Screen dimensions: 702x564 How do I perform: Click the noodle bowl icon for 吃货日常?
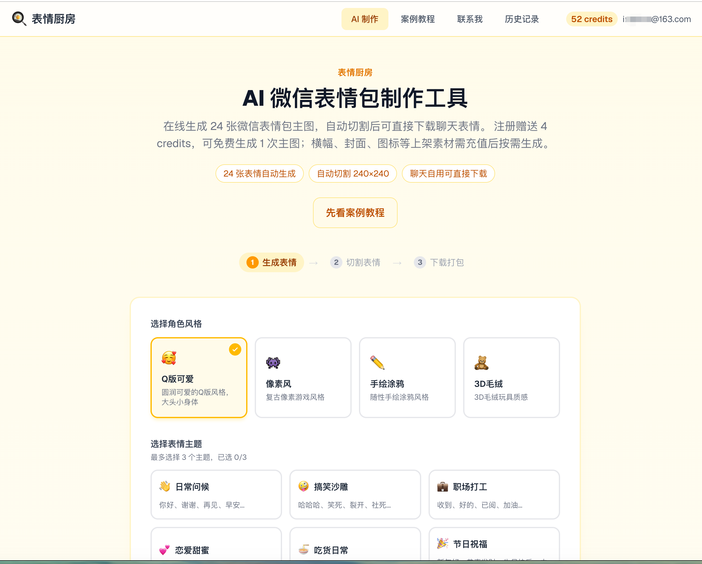(303, 550)
